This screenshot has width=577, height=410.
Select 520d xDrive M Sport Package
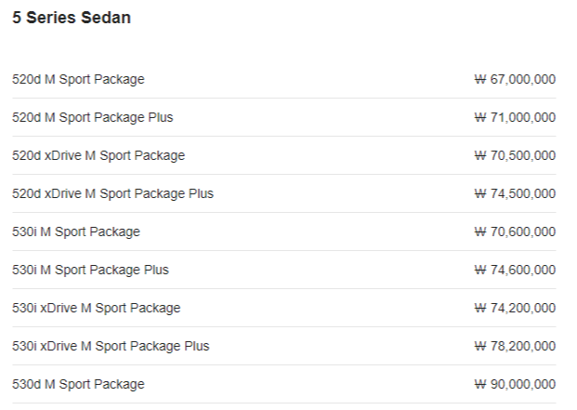(98, 155)
